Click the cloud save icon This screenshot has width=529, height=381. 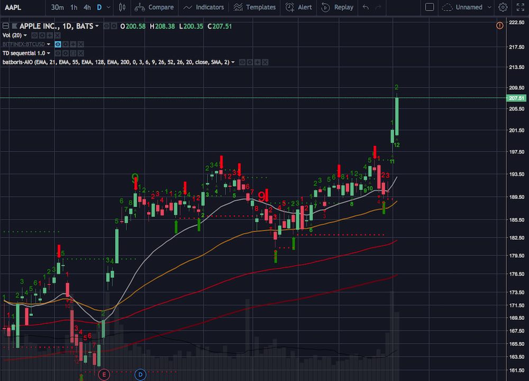(x=447, y=7)
